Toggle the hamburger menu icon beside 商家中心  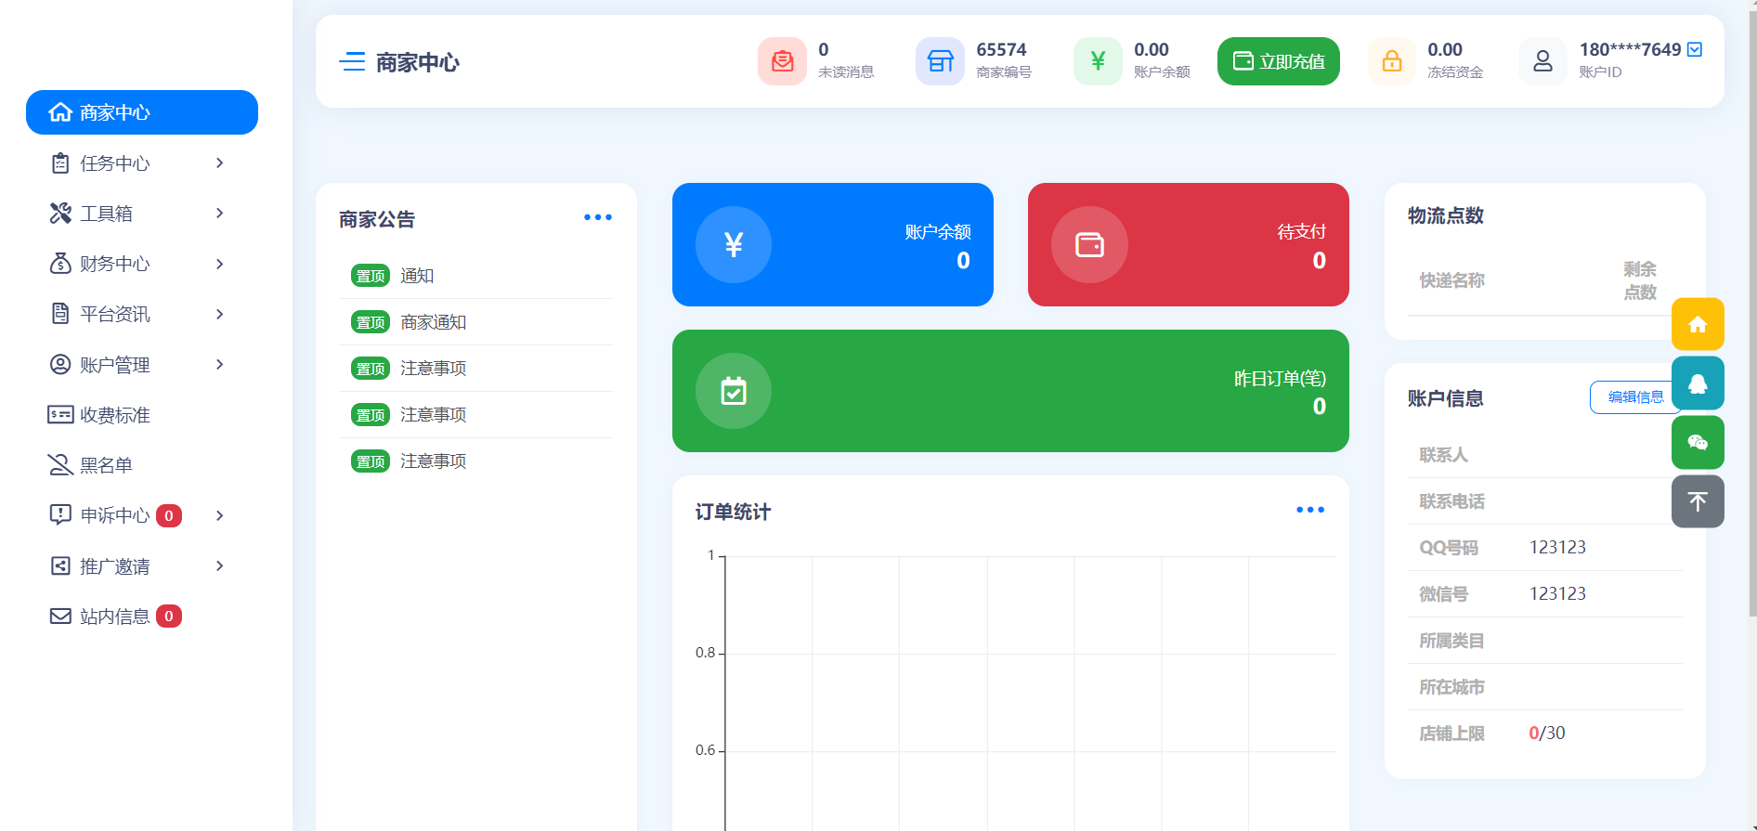(x=352, y=62)
